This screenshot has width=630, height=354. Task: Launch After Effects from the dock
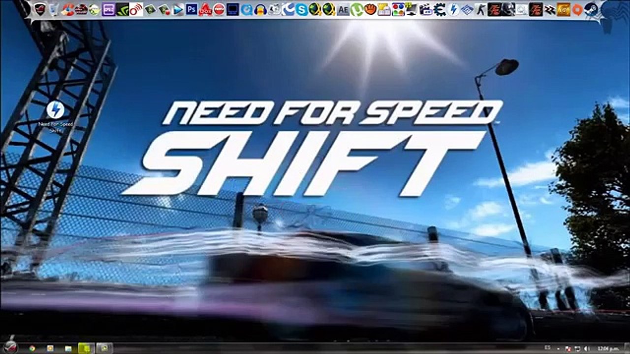click(343, 9)
